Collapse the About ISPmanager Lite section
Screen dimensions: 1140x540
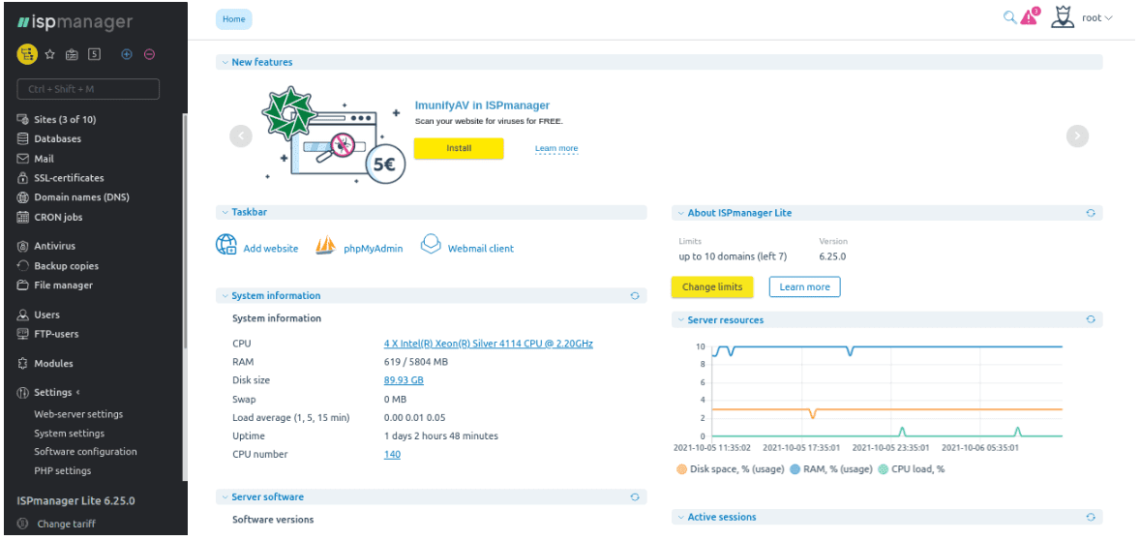pos(681,213)
